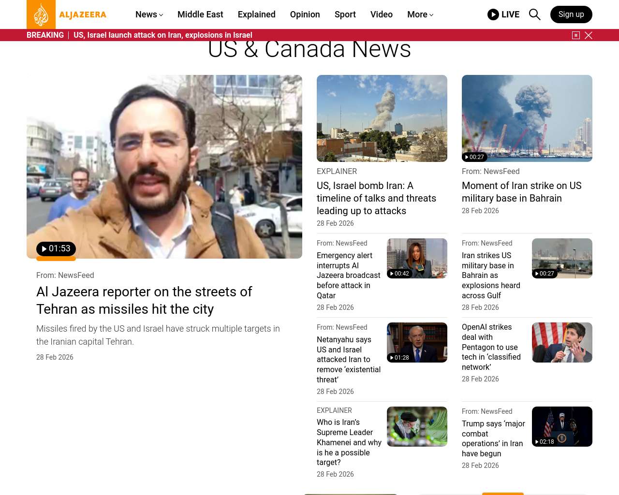Image resolution: width=619 pixels, height=495 pixels.
Task: Open 'Trump says major combat operations' story
Action: (x=493, y=438)
